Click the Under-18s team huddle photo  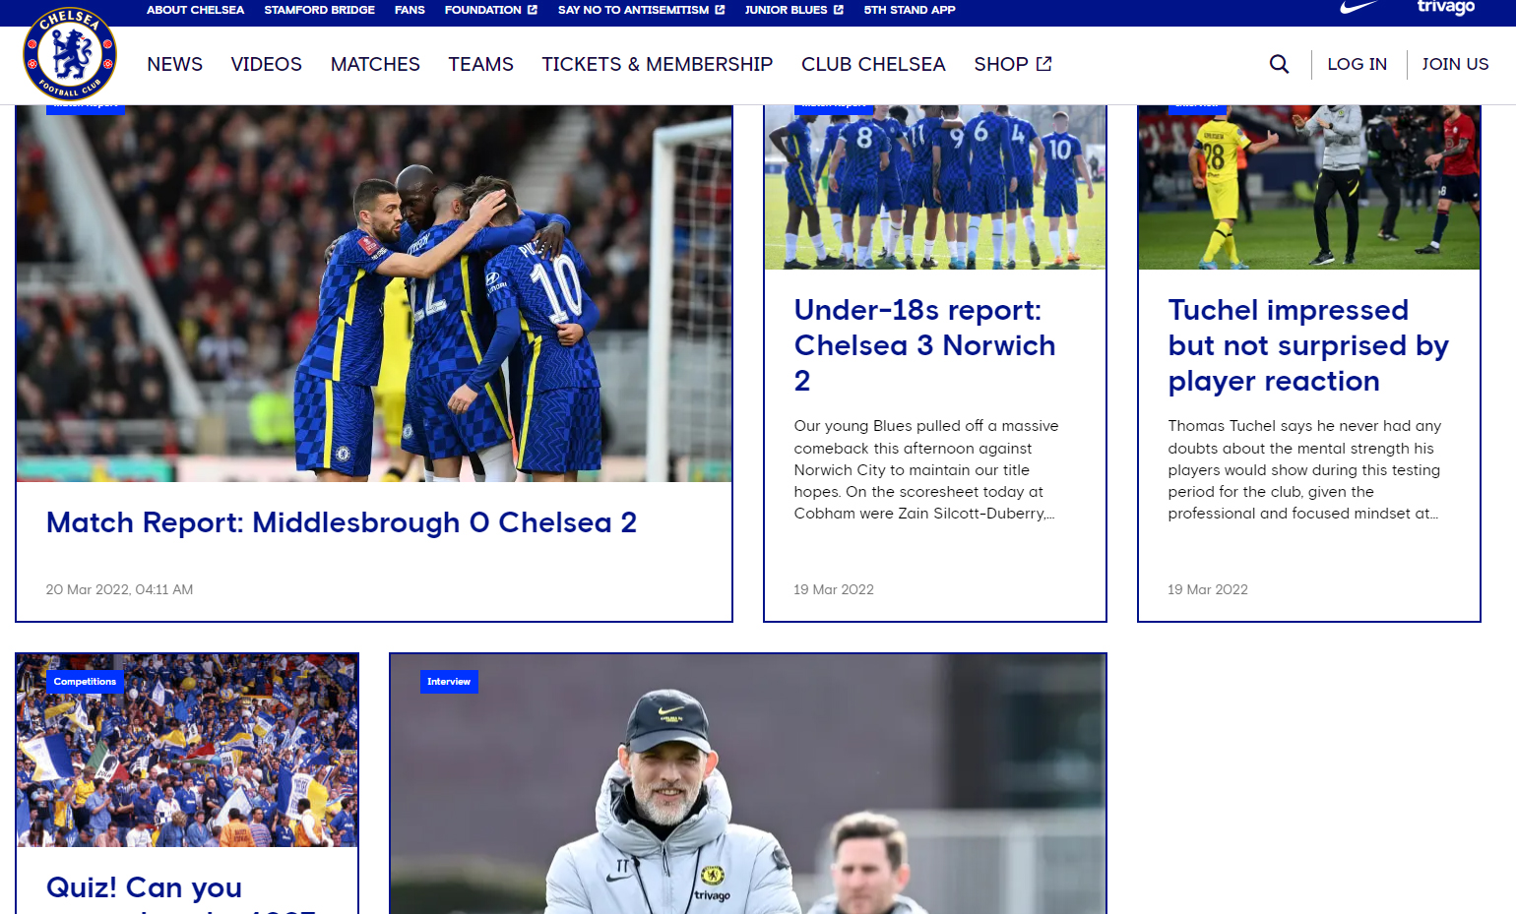click(x=935, y=187)
